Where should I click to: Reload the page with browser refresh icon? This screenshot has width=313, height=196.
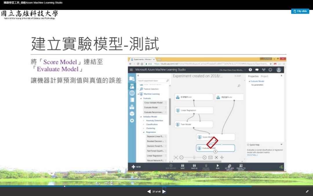(138, 64)
